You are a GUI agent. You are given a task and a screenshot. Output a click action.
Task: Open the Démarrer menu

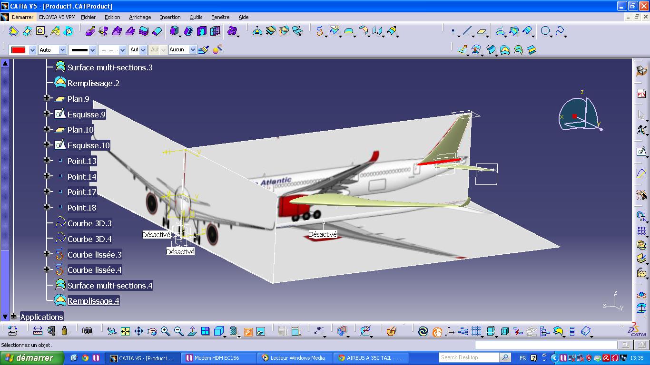(x=22, y=17)
